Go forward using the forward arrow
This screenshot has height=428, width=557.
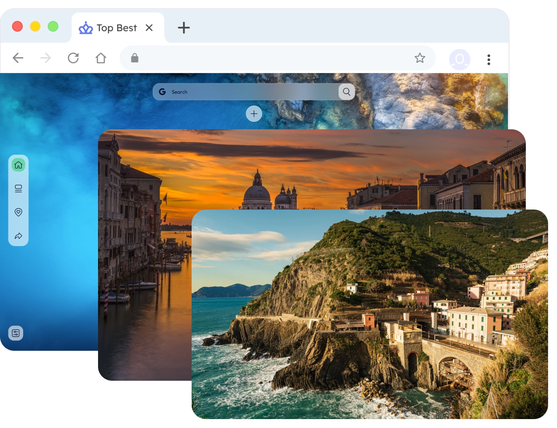tap(45, 58)
